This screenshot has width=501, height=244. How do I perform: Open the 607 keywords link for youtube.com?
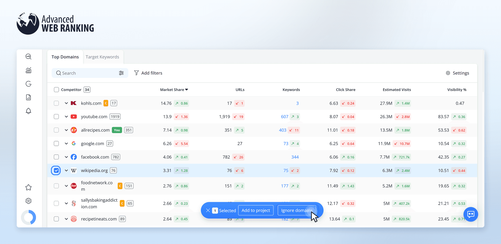[x=284, y=117]
